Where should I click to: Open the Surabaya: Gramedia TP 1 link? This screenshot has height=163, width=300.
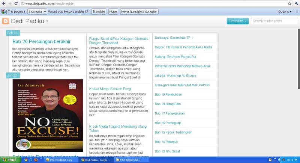pyautogui.click(x=174, y=38)
